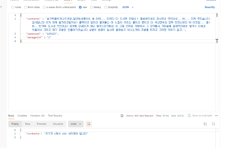Open search in the response body

tap(213, 124)
